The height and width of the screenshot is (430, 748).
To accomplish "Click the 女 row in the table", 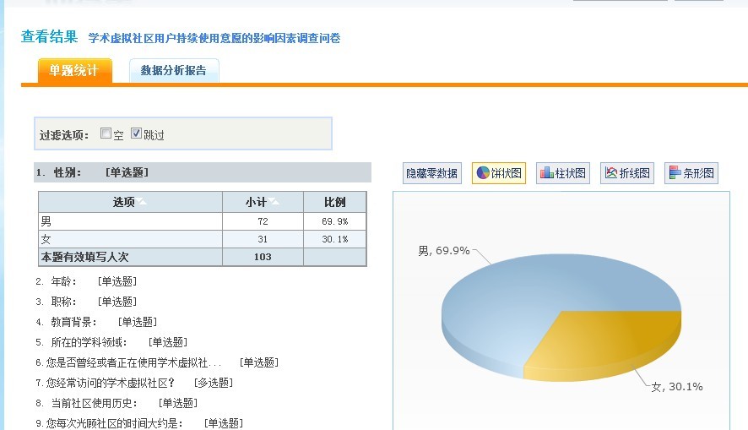I will (x=203, y=239).
